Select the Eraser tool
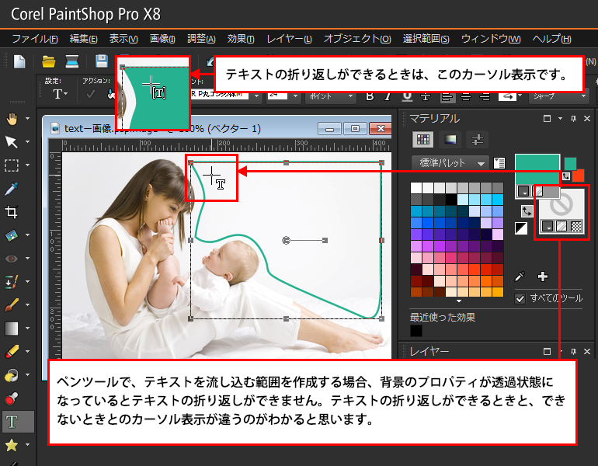 [x=12, y=352]
